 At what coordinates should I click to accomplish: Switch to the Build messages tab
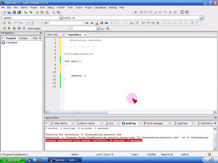click(x=155, y=123)
